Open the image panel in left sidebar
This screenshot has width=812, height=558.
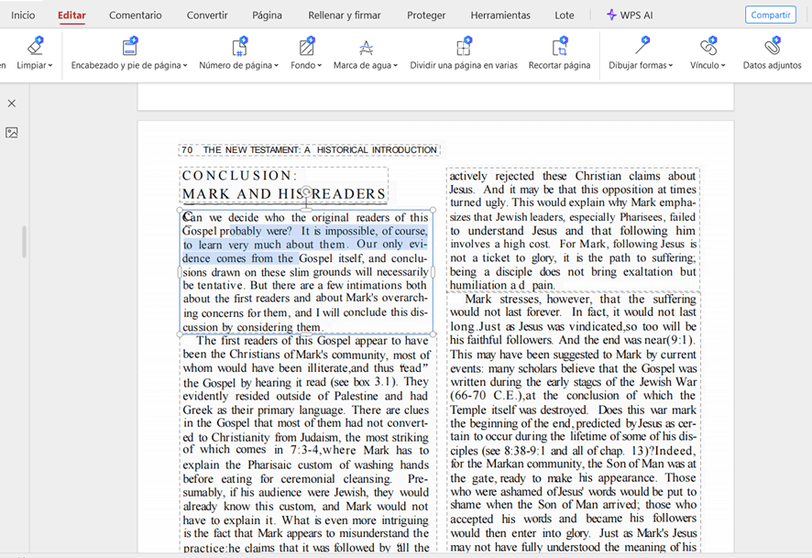pyautogui.click(x=12, y=133)
